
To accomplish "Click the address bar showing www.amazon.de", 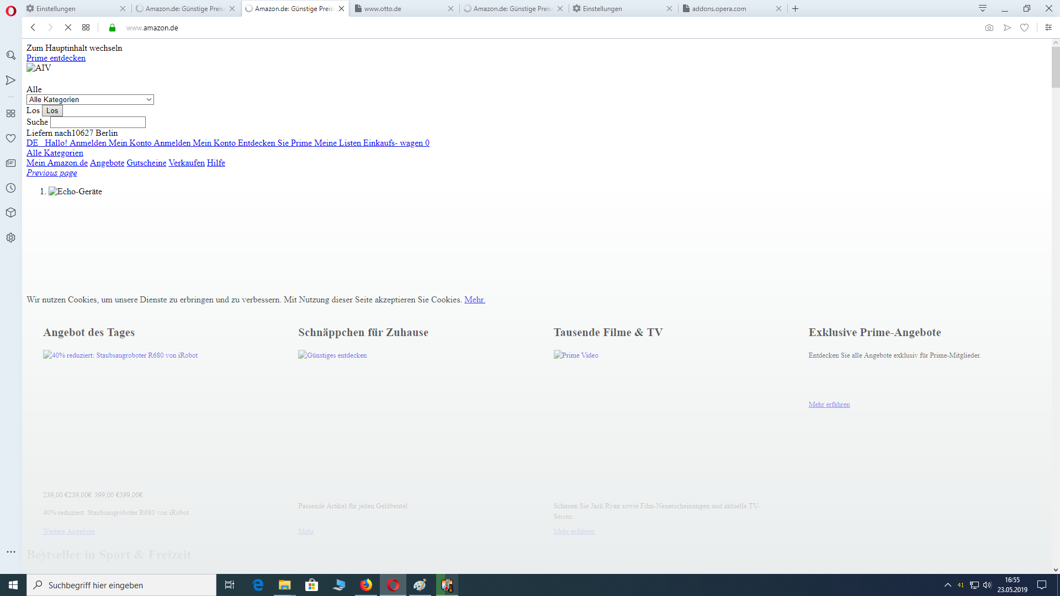I will (152, 28).
